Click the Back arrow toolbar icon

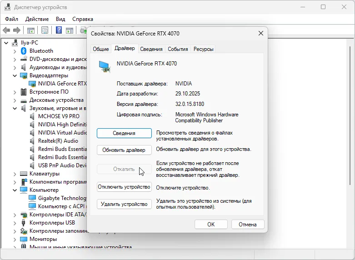(x=6, y=30)
